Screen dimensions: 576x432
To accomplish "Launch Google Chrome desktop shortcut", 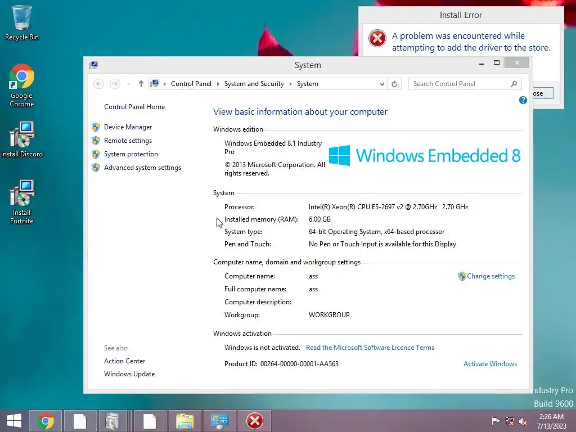I will pyautogui.click(x=22, y=86).
